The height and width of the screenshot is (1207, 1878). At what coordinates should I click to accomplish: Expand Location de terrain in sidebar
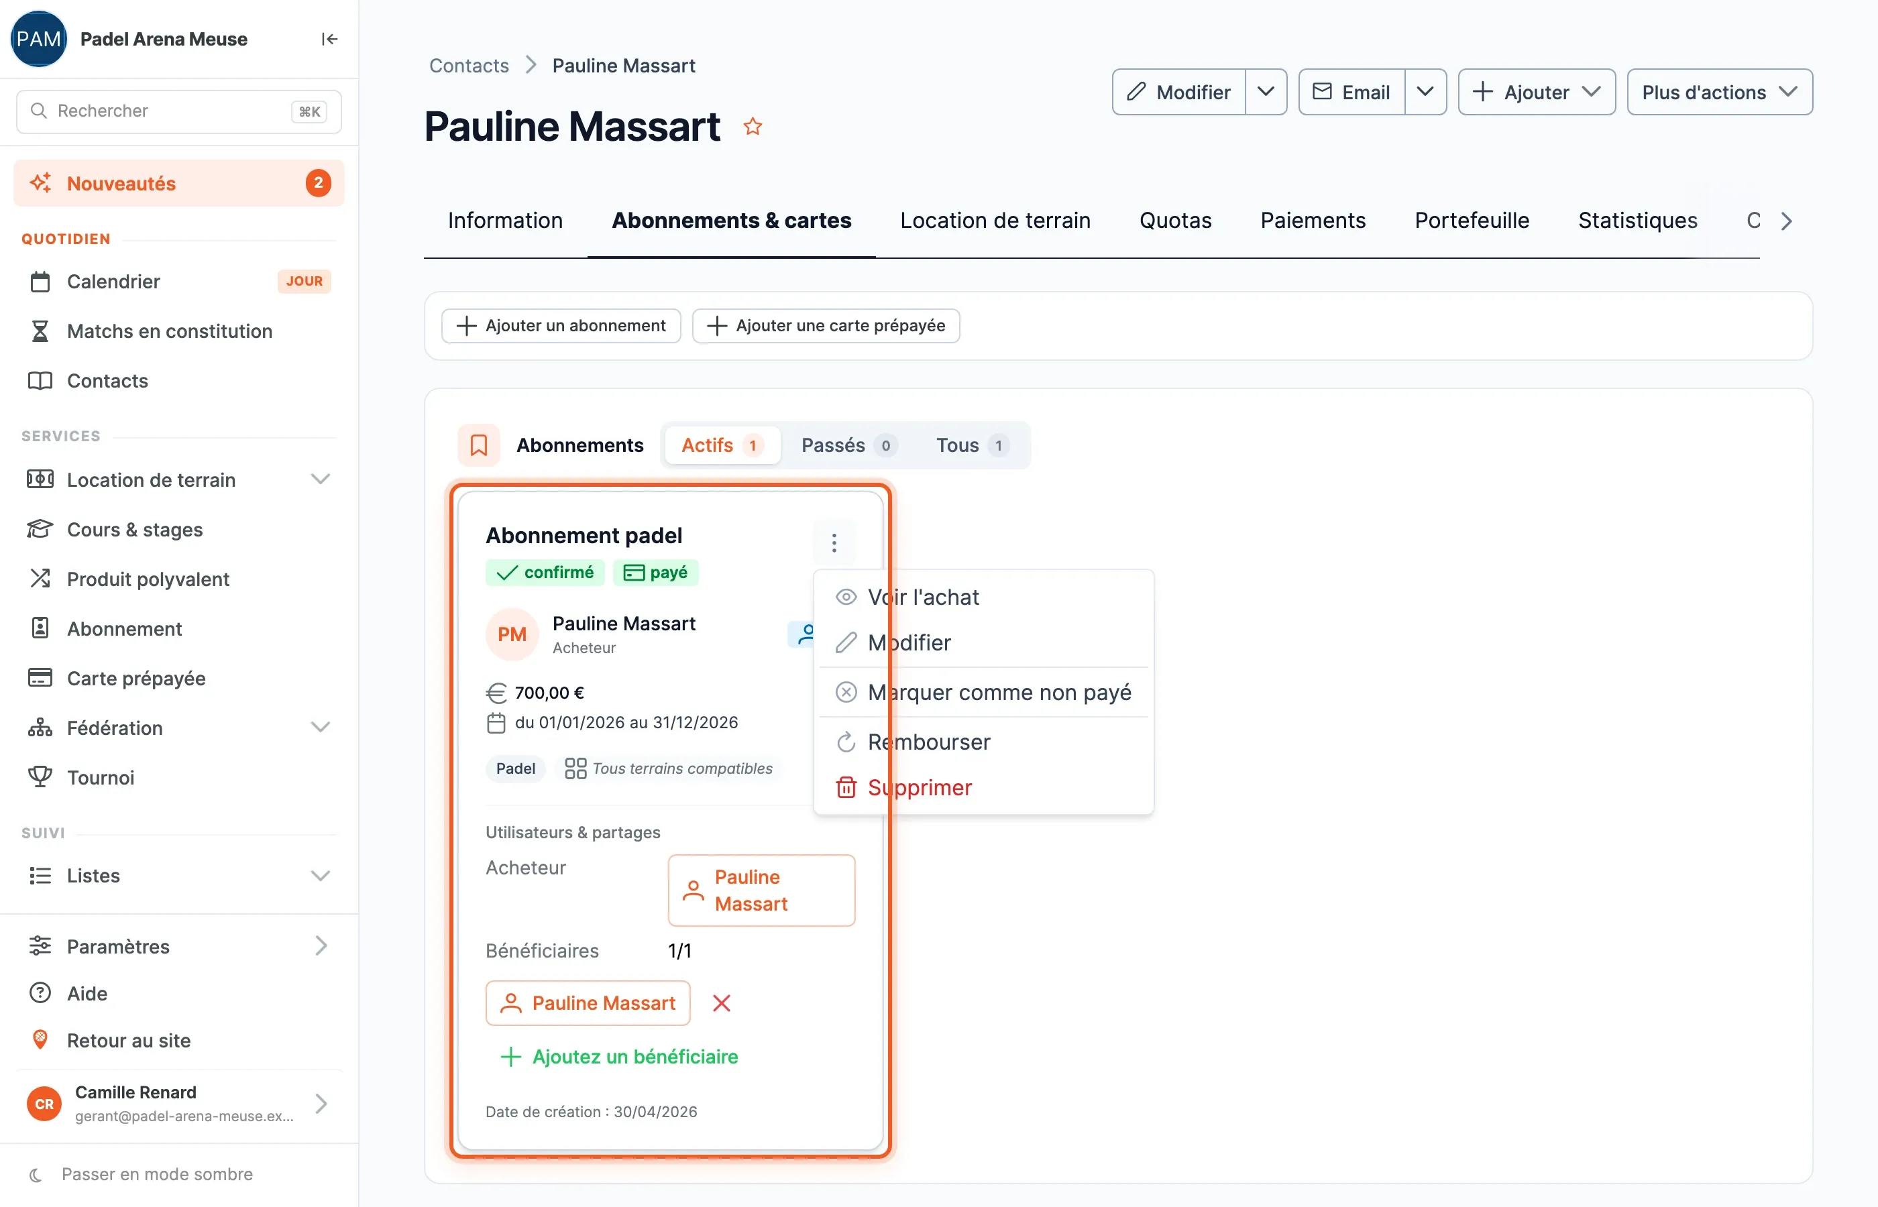[x=320, y=479]
